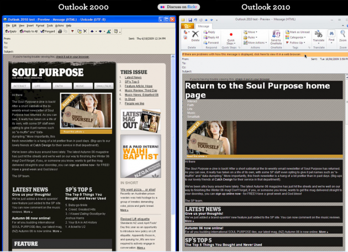The image size is (348, 252).
Task: Open the People we like link
Action: click(x=134, y=104)
